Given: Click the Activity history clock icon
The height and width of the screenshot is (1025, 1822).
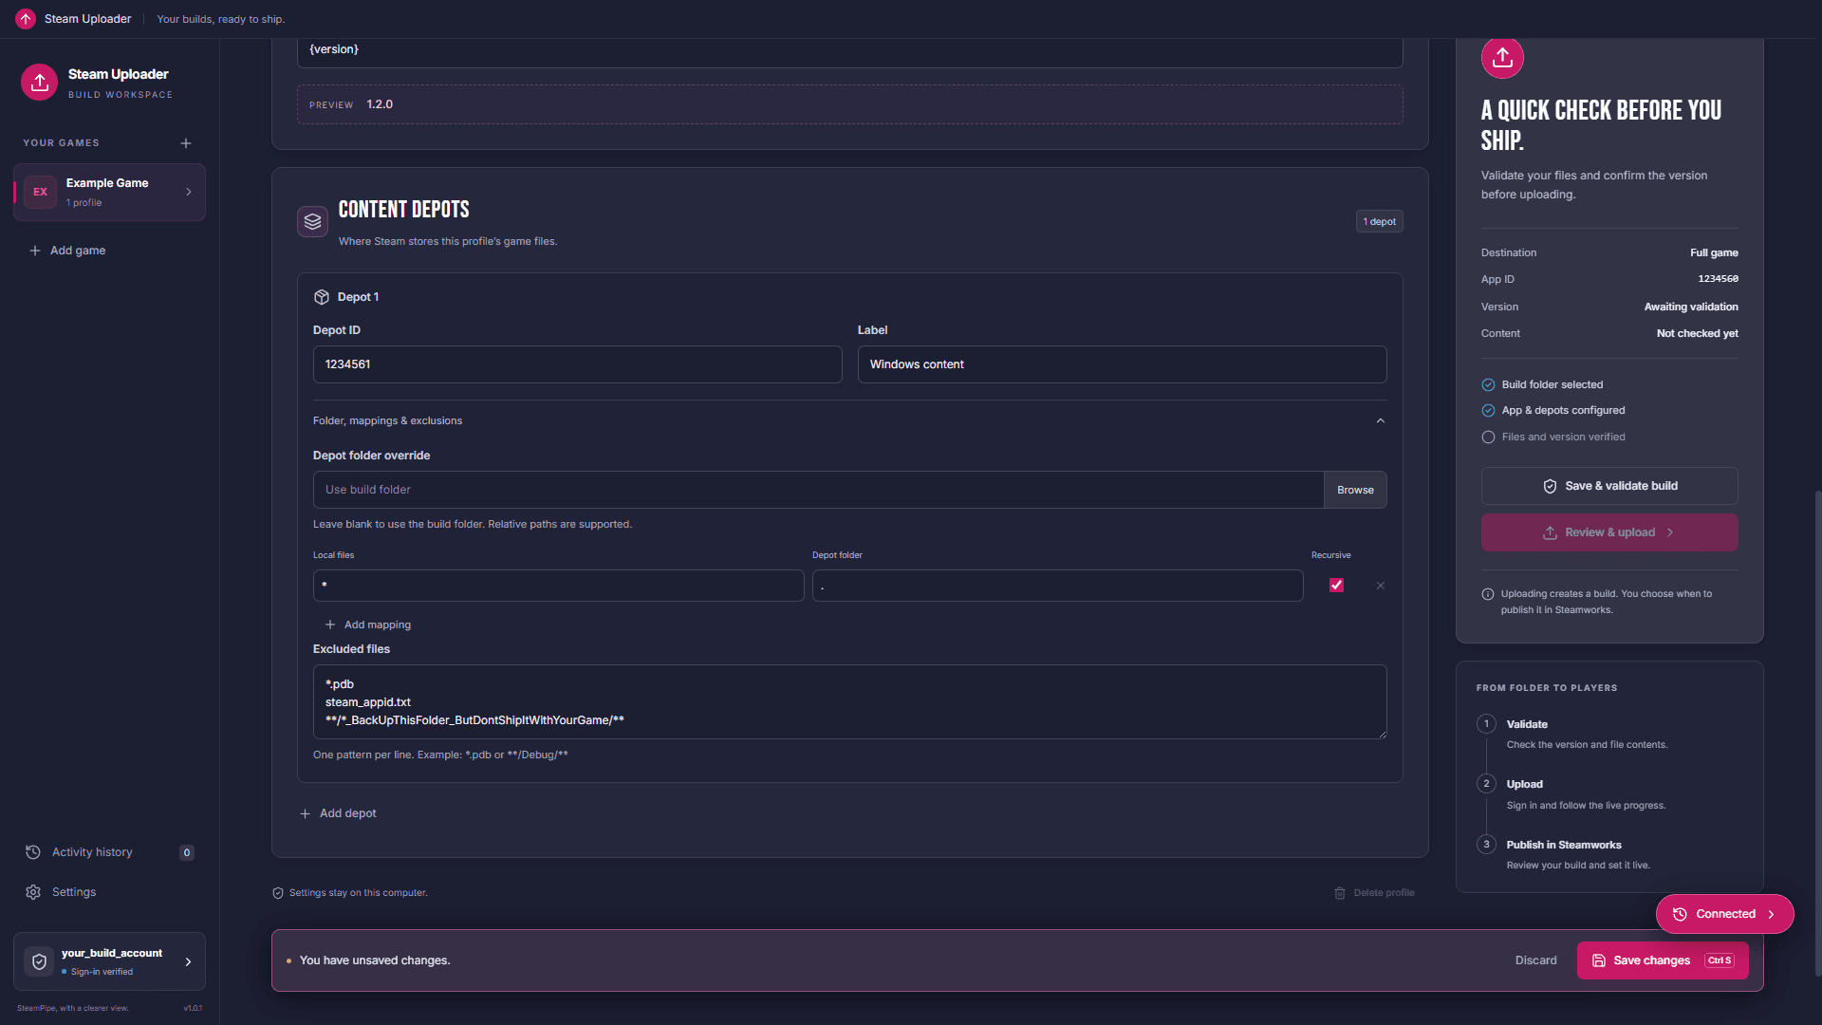Looking at the screenshot, I should (x=33, y=852).
